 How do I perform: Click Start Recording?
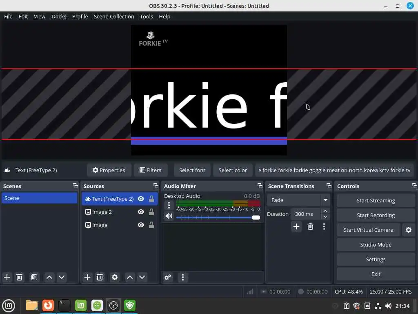pyautogui.click(x=376, y=215)
